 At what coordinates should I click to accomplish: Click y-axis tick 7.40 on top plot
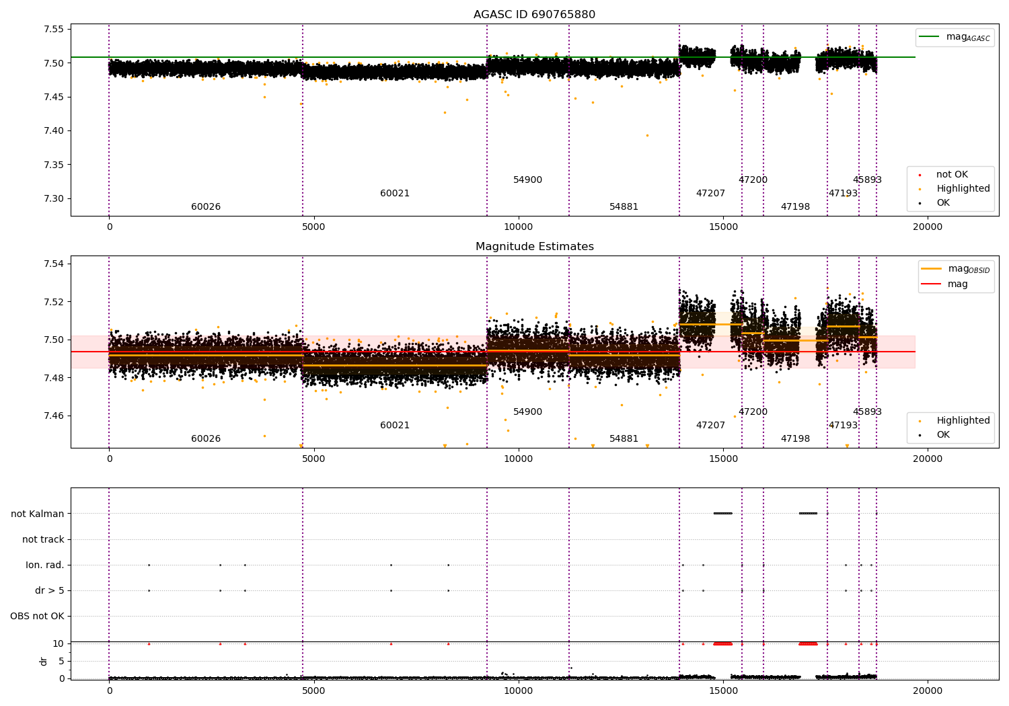pos(53,131)
